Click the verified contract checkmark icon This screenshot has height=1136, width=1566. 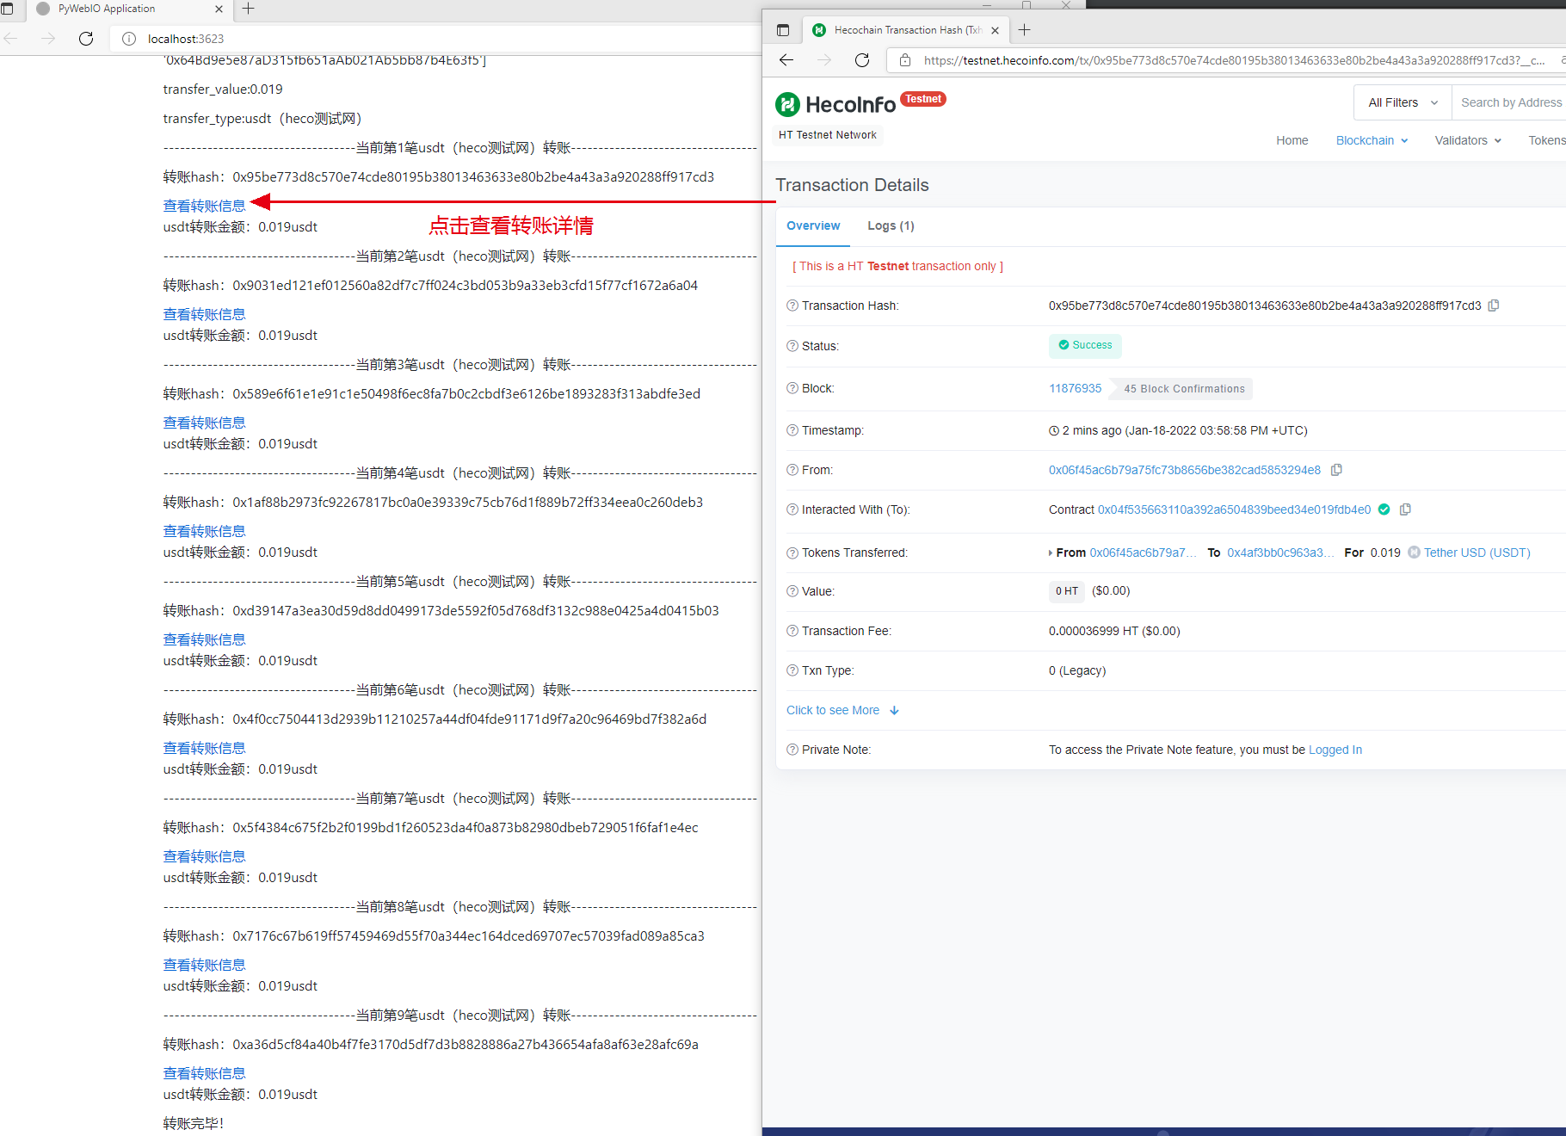[x=1384, y=509]
